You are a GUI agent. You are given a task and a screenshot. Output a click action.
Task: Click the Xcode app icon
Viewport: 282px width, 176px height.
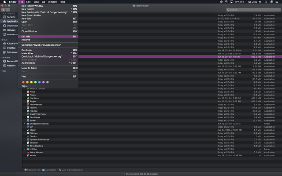(28, 155)
